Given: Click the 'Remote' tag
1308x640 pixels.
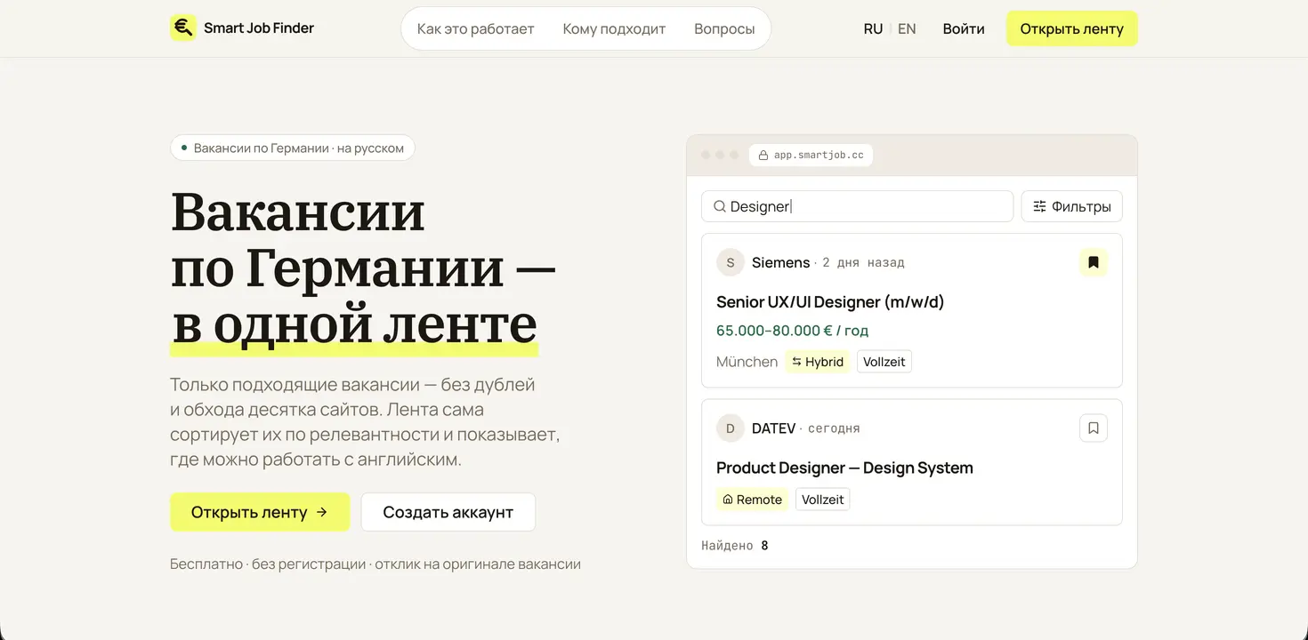Looking at the screenshot, I should [752, 500].
